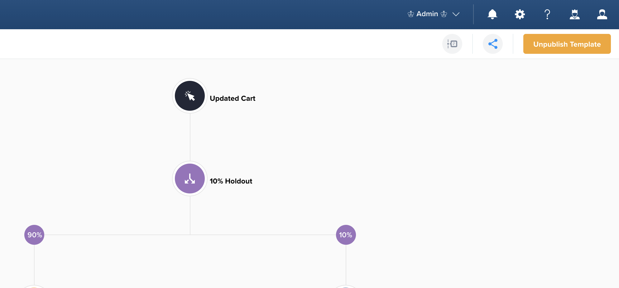Select the 90% branch badge
The height and width of the screenshot is (288, 619).
[34, 235]
